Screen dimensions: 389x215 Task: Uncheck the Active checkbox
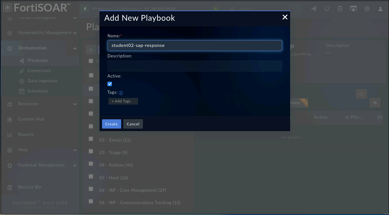click(110, 84)
